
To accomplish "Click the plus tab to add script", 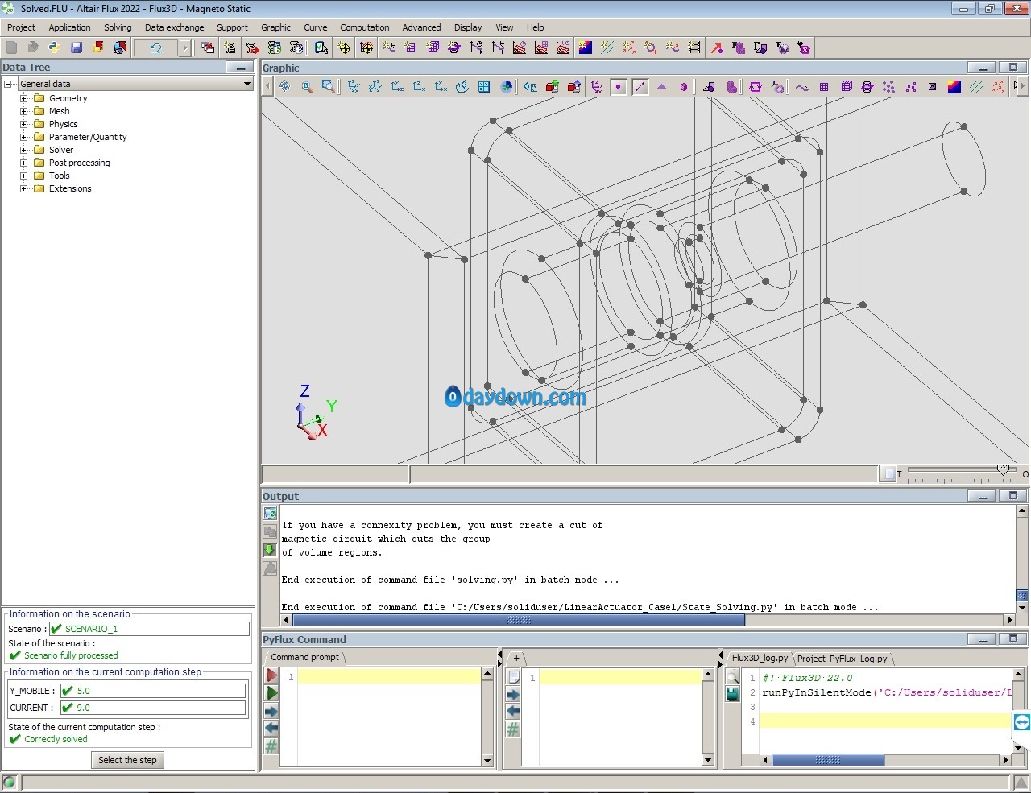I will (x=516, y=658).
